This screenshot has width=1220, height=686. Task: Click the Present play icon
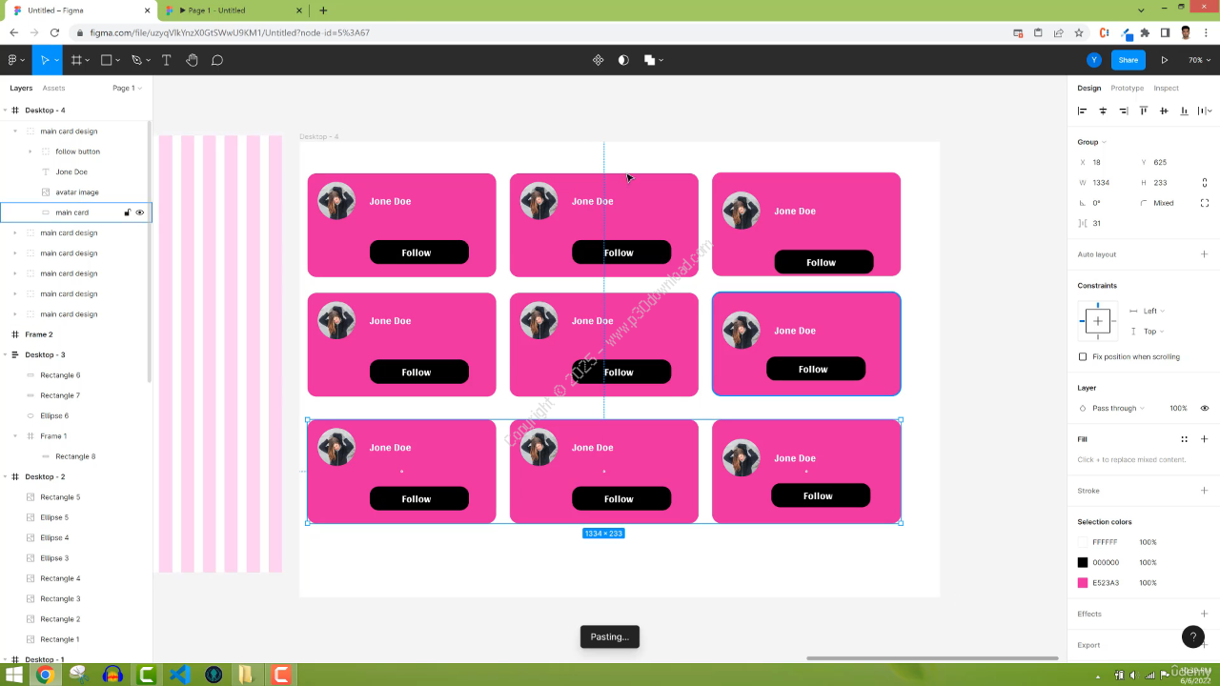coord(1164,60)
